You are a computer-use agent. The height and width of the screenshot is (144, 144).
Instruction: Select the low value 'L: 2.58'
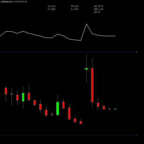[x=75, y=9]
